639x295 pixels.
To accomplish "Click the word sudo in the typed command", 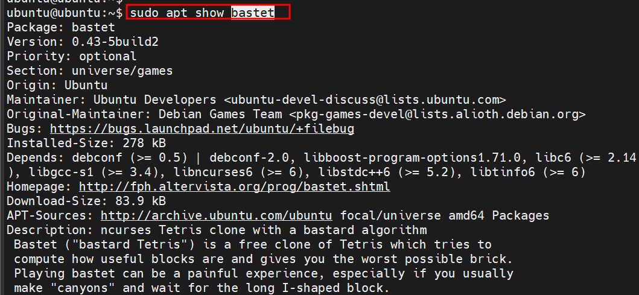I will click(144, 13).
